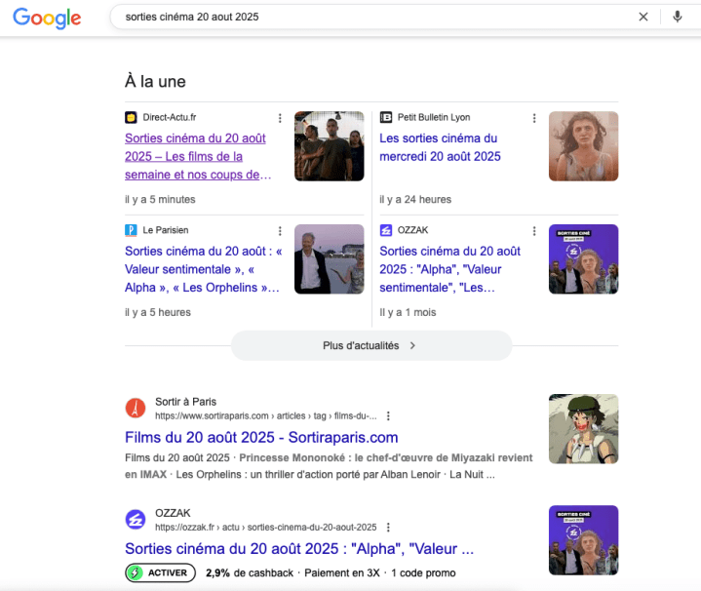Click the Le Parisien source icon
Screen dimensions: 701x591
(x=131, y=230)
